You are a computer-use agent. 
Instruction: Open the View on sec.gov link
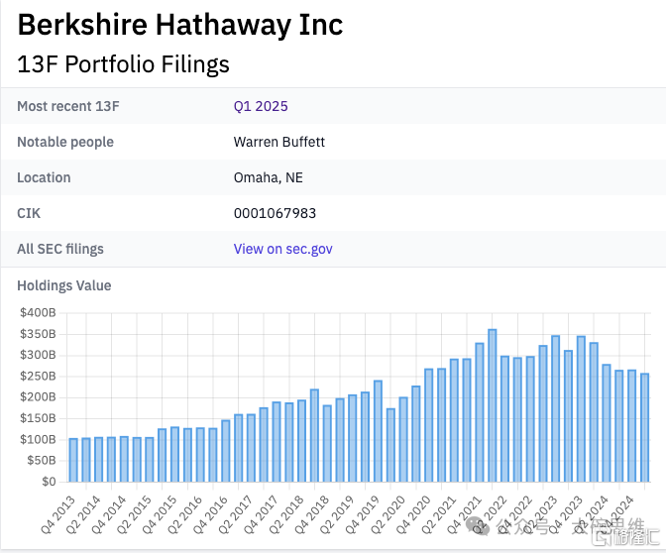(x=282, y=249)
